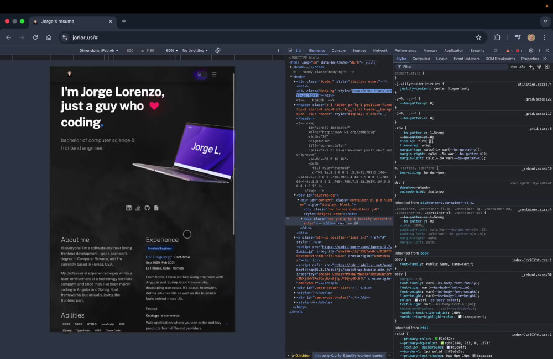
Task: Toggle element state with :hov button
Action: click(x=514, y=67)
